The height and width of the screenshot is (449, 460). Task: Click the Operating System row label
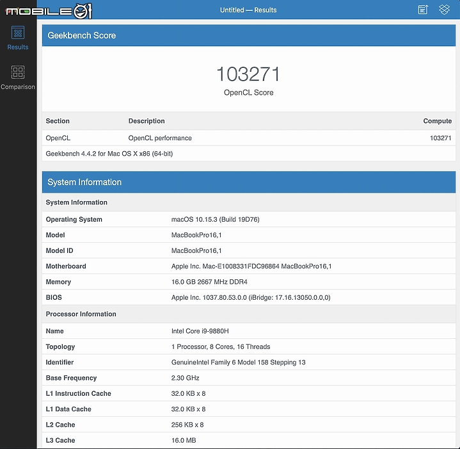tap(74, 219)
